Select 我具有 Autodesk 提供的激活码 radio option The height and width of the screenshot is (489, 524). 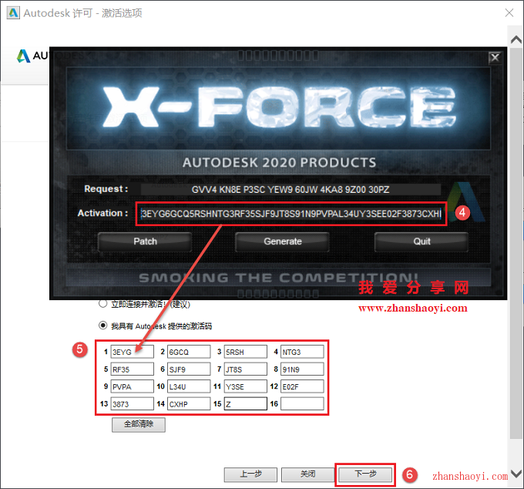tap(103, 325)
